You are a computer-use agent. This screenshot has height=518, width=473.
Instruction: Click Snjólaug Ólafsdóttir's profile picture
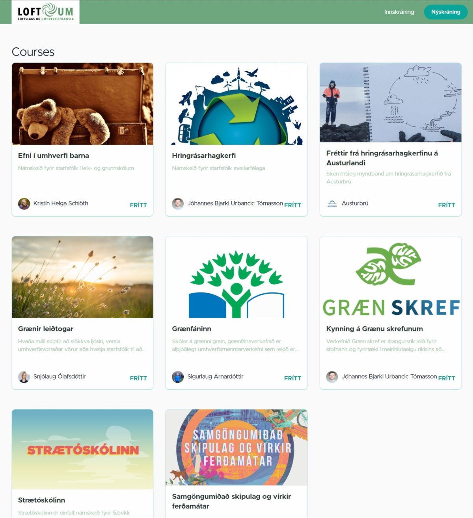[24, 377]
